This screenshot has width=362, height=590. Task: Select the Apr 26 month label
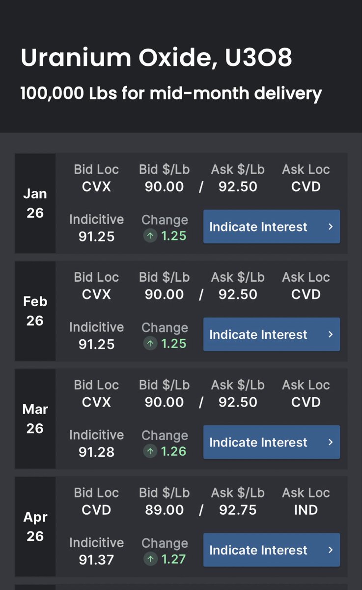[35, 526]
